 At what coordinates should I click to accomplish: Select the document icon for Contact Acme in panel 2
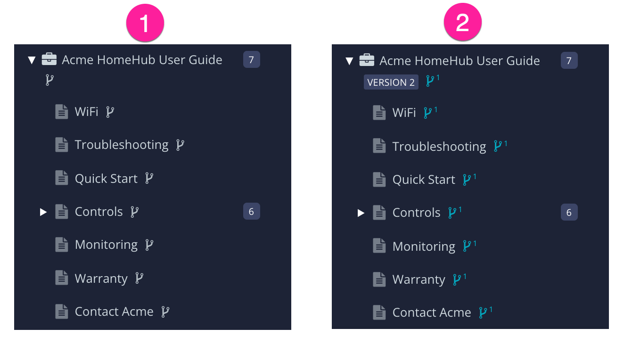click(x=379, y=312)
